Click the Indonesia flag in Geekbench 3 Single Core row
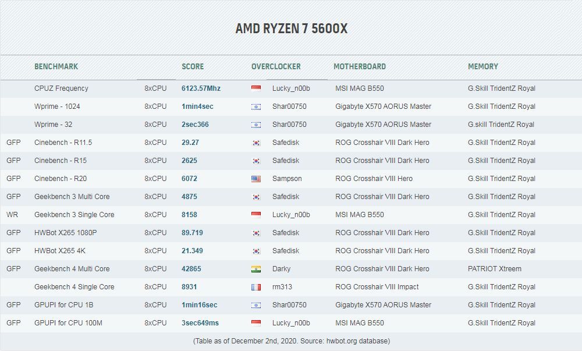Screen dimensions: 582x351 (x=256, y=215)
